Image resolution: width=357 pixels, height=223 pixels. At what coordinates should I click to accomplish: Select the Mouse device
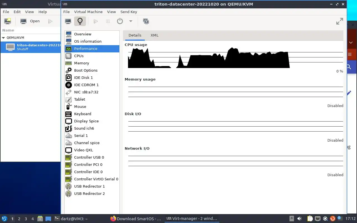pos(92,106)
